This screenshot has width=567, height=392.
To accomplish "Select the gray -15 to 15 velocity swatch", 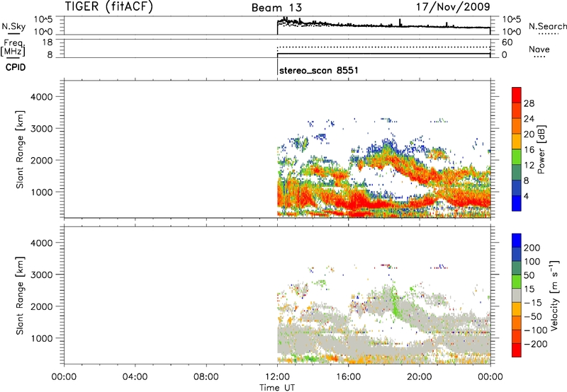I will click(517, 296).
